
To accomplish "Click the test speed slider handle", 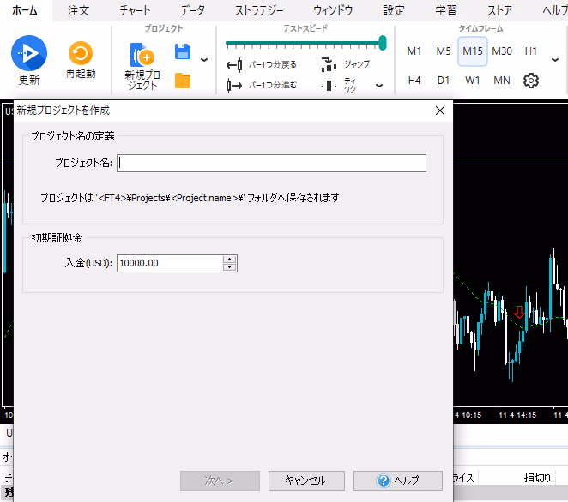I will point(383,42).
